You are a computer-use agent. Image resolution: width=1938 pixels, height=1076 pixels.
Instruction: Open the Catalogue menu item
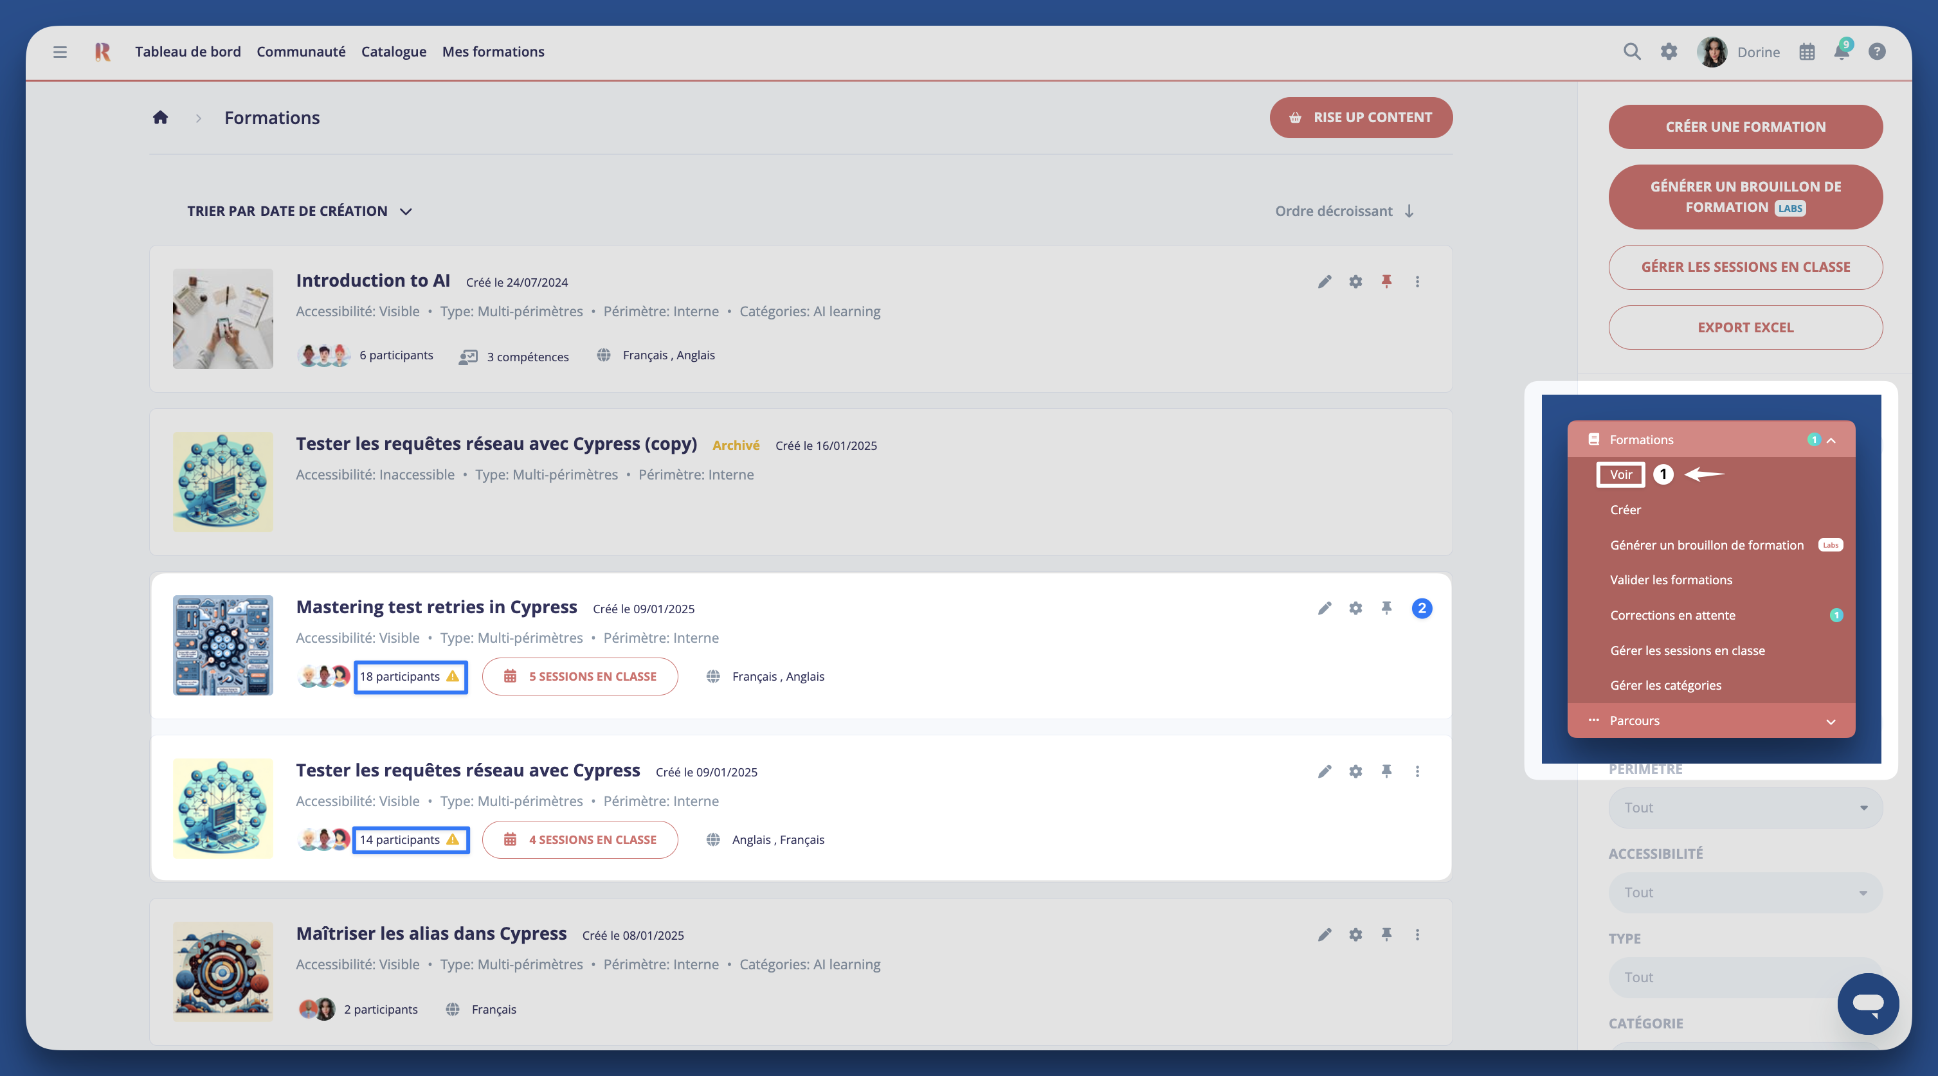pyautogui.click(x=394, y=52)
